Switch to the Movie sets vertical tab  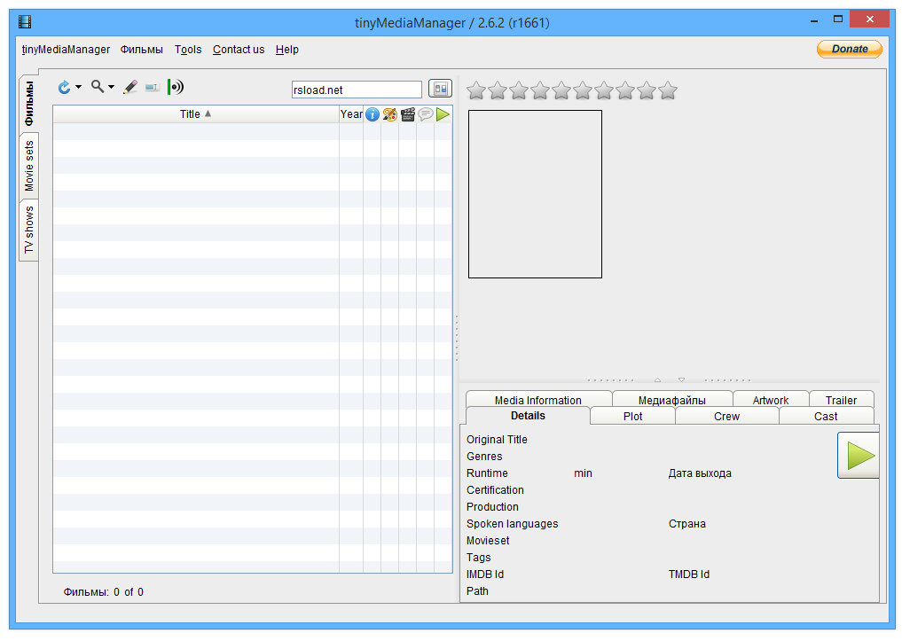28,166
